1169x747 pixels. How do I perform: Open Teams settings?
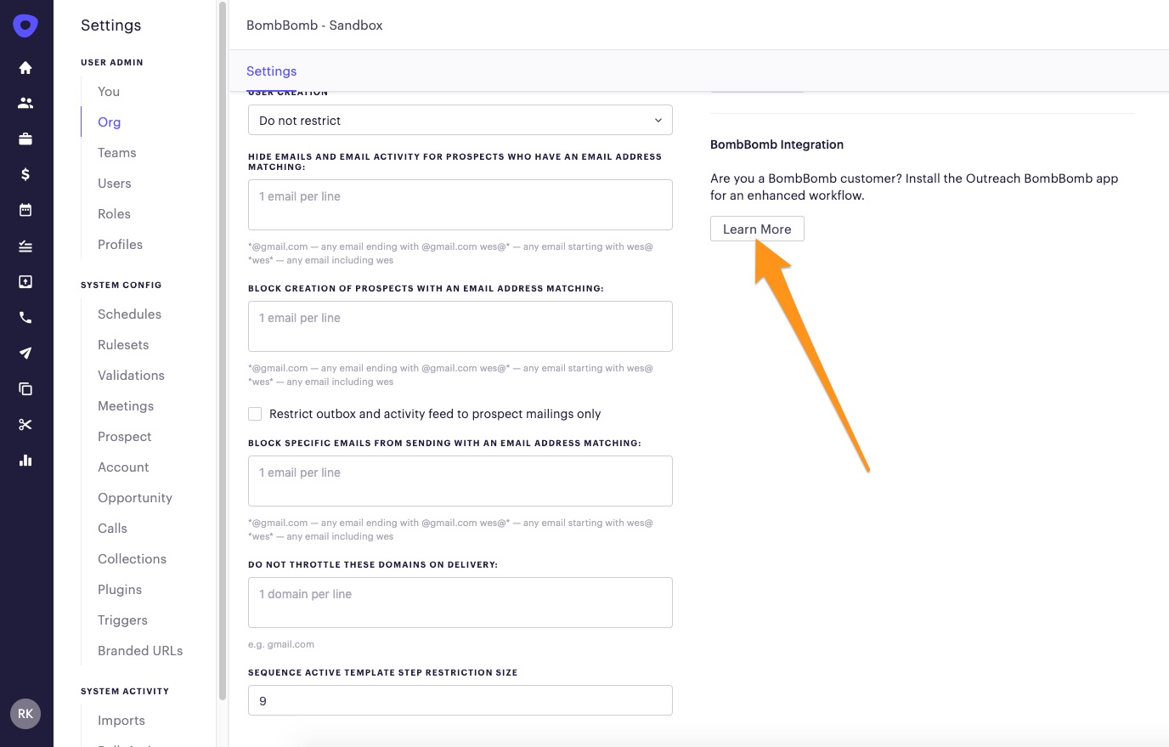pos(116,153)
